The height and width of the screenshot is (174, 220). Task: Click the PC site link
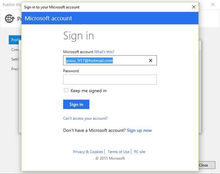[140, 152]
